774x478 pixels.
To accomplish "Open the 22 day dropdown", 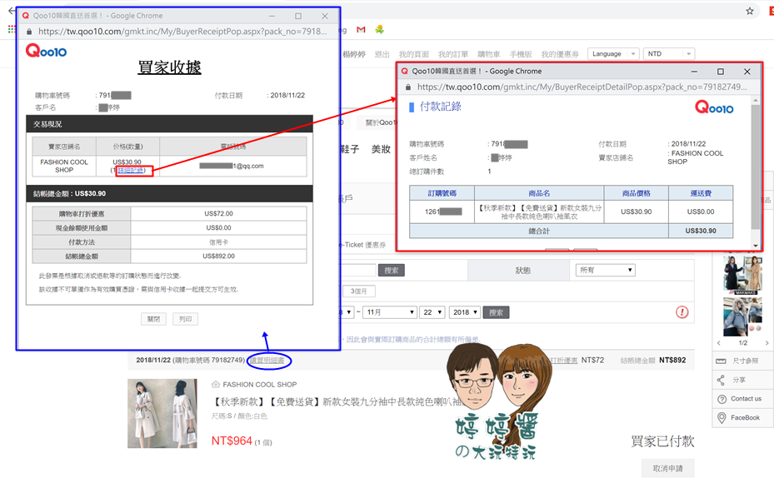I will pos(432,312).
